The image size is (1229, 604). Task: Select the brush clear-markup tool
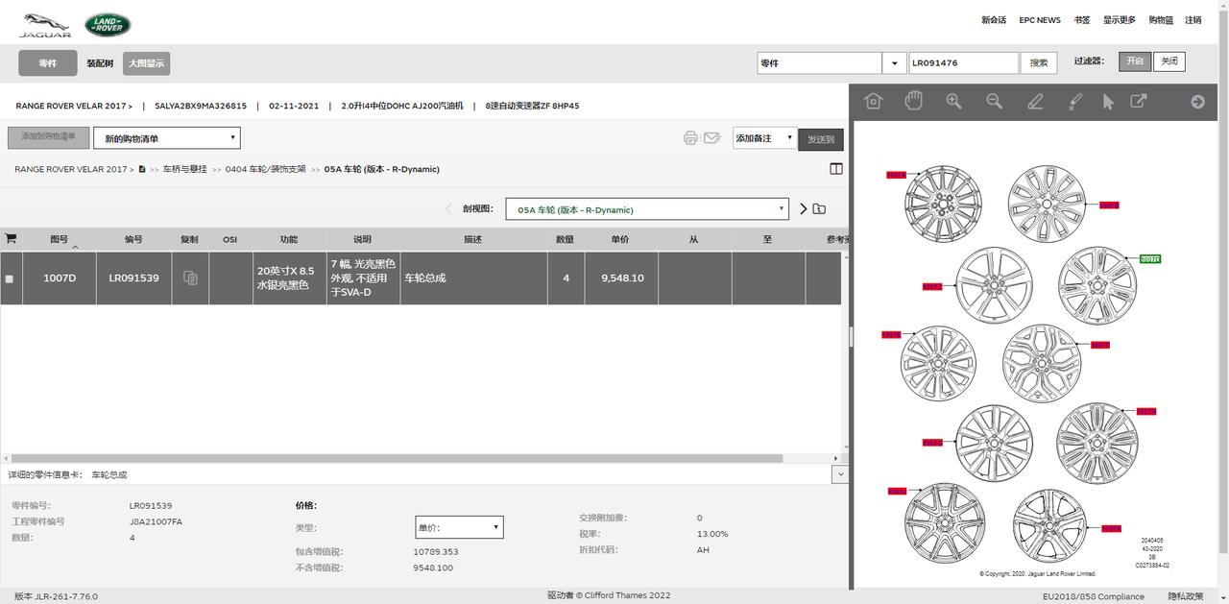(1075, 101)
